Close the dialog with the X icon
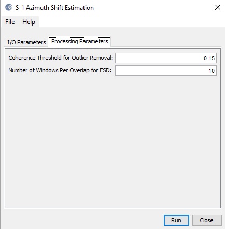 pos(218,7)
